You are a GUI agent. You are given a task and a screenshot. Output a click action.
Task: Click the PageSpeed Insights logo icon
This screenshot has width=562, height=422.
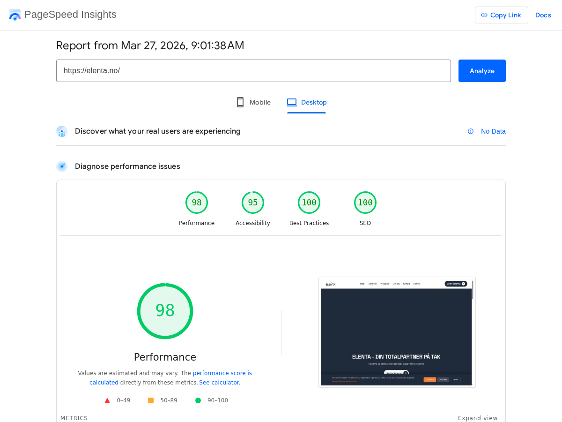click(x=15, y=15)
